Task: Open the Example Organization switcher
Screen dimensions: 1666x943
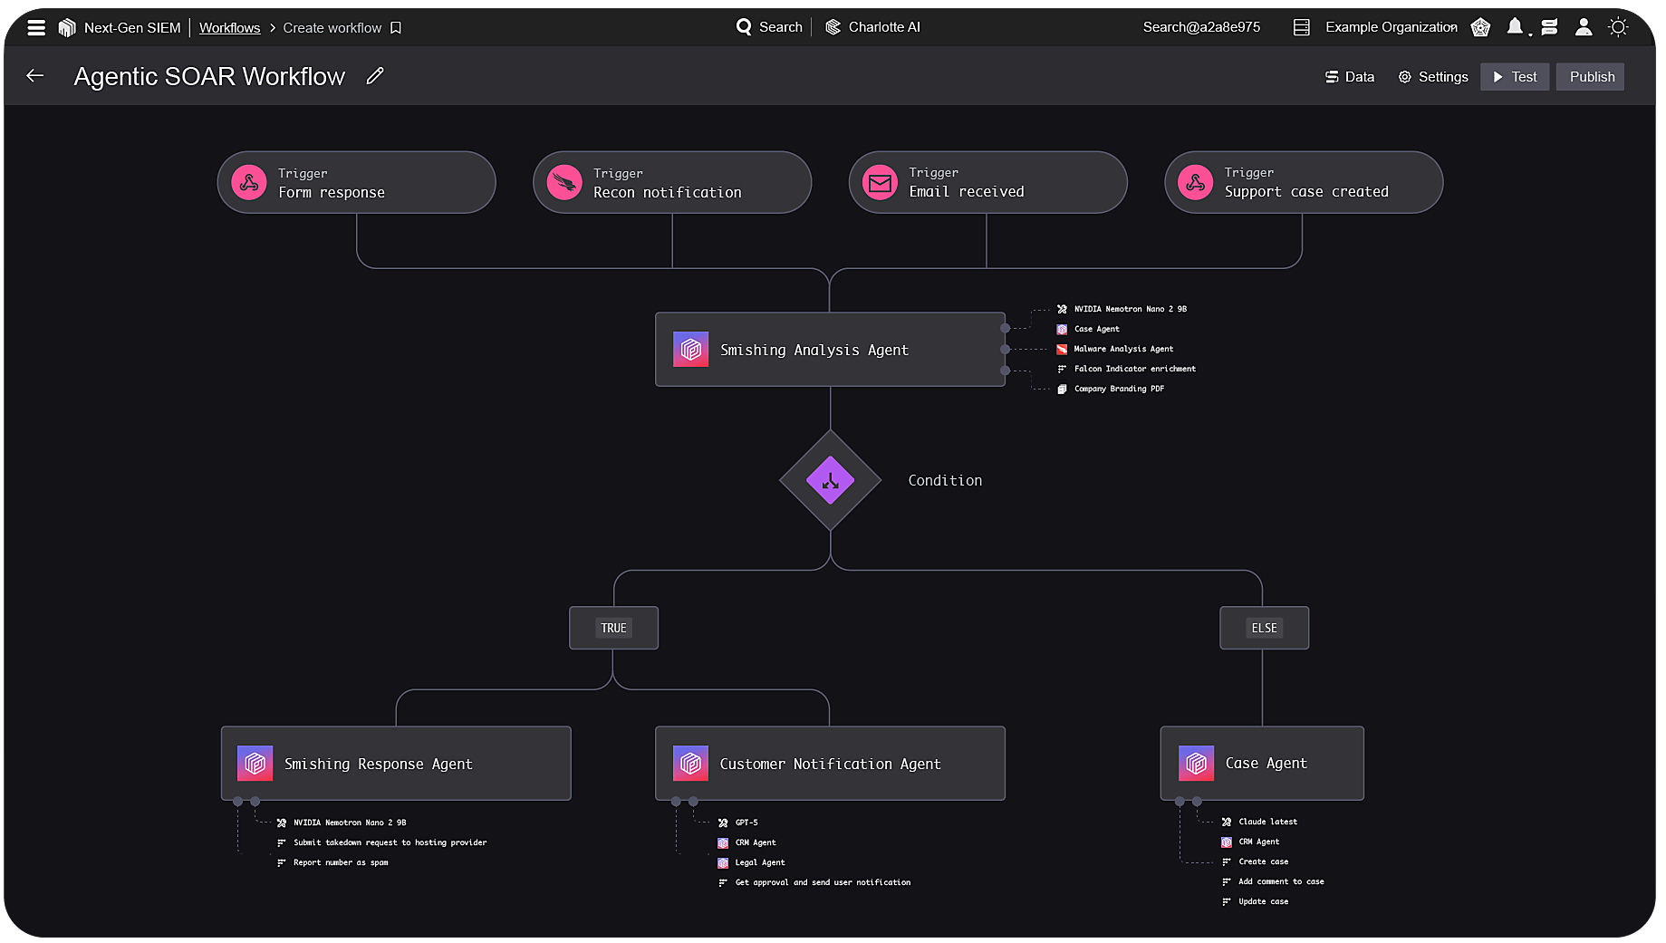Action: click(x=1390, y=27)
